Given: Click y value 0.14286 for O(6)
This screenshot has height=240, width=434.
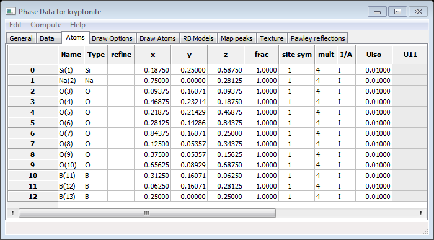Looking at the screenshot, I should click(189, 123).
